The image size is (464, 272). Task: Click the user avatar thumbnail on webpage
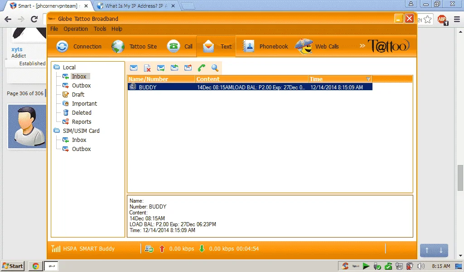tap(27, 126)
